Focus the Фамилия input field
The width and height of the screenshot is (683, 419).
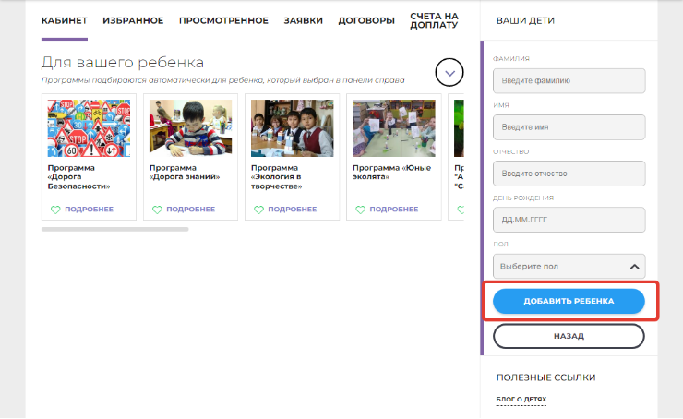point(569,80)
